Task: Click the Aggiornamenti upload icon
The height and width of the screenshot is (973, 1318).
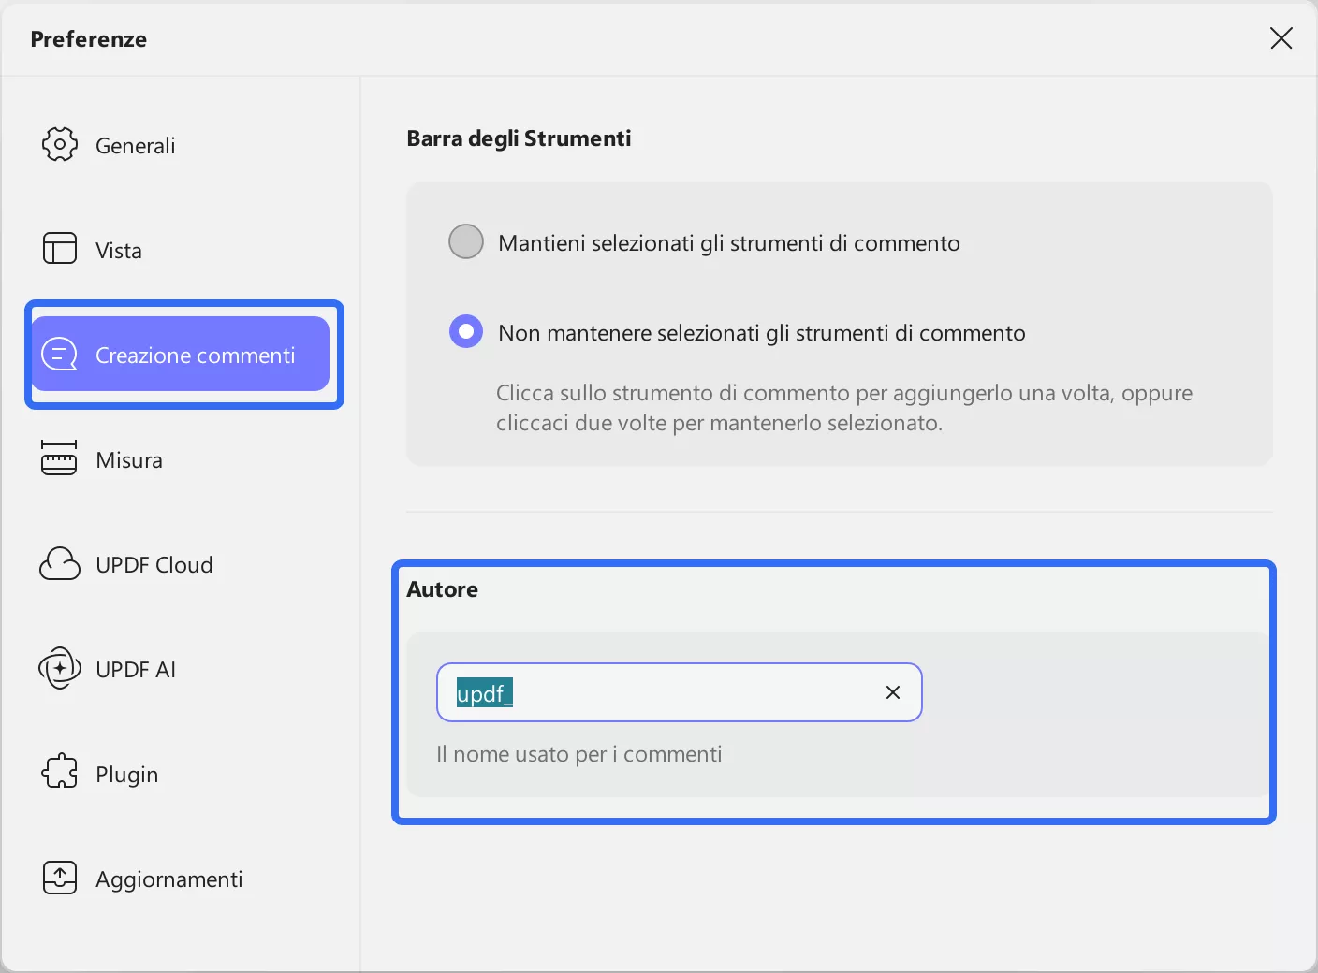Action: click(x=60, y=878)
